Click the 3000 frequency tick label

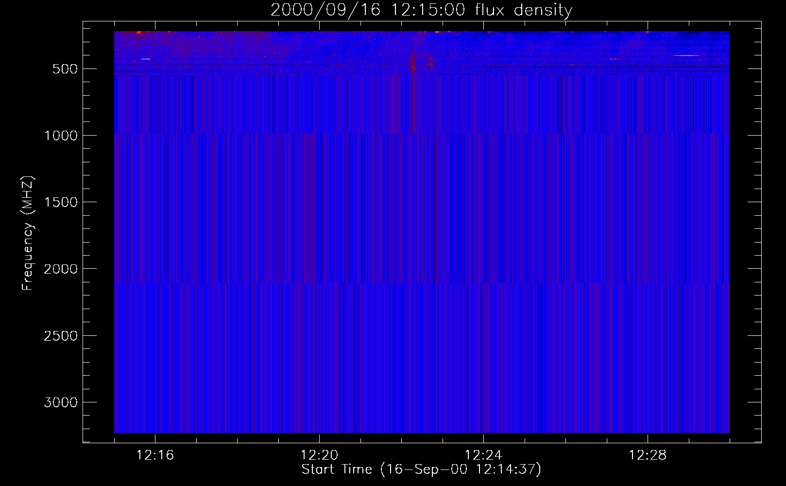(61, 402)
